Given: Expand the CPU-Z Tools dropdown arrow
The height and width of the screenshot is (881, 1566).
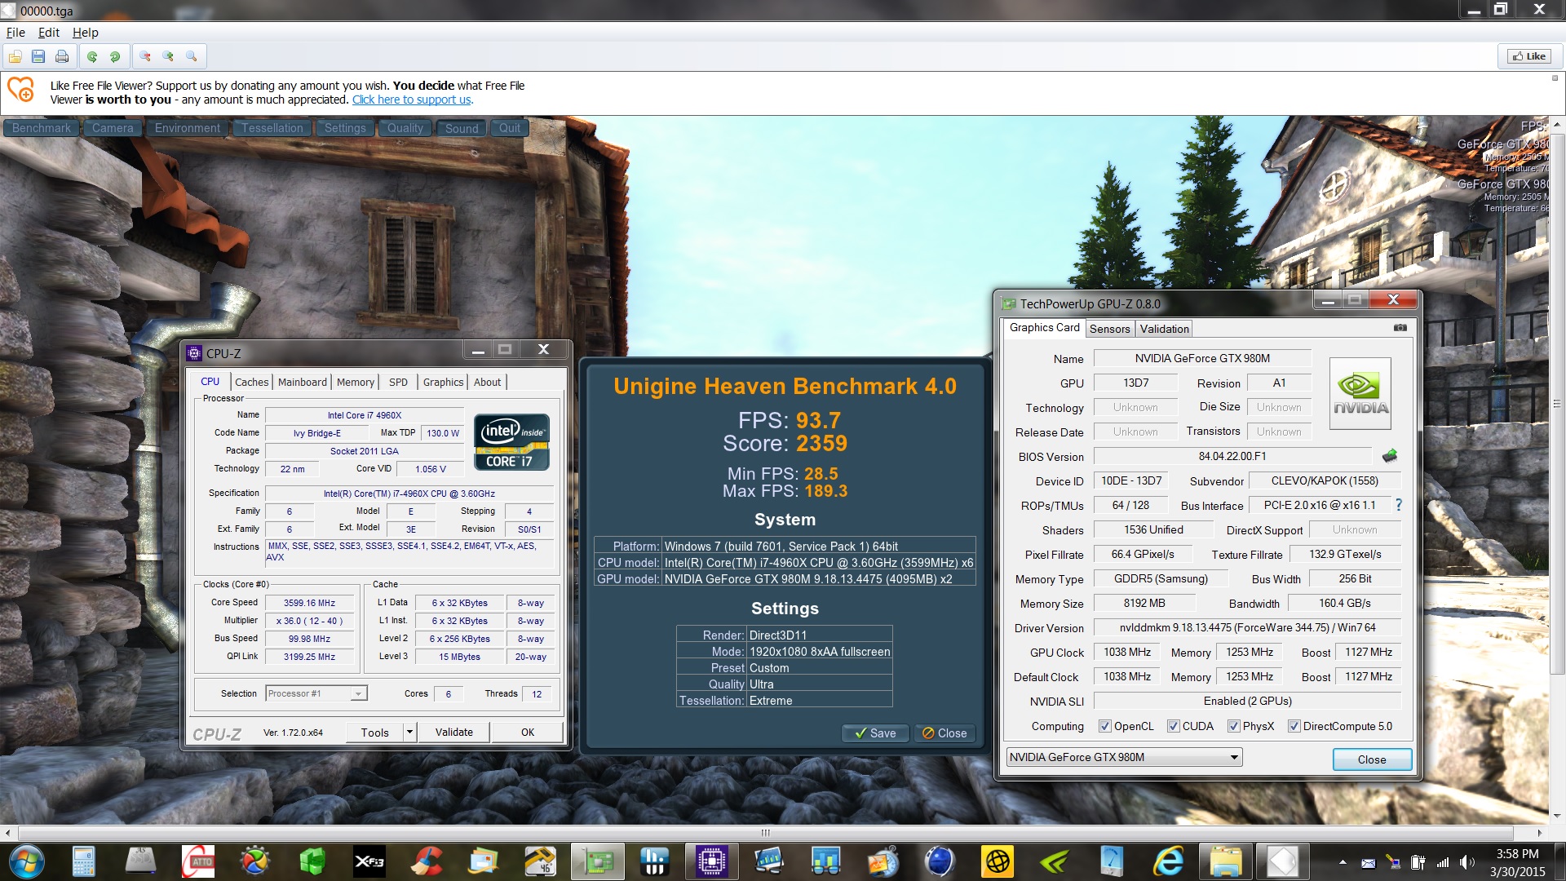Looking at the screenshot, I should click(409, 732).
